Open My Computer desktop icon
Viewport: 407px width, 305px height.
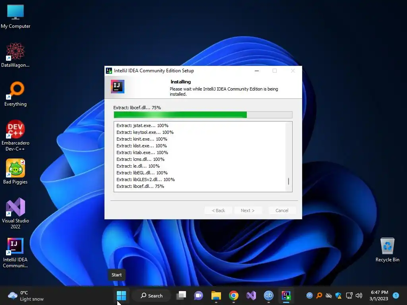point(16,16)
